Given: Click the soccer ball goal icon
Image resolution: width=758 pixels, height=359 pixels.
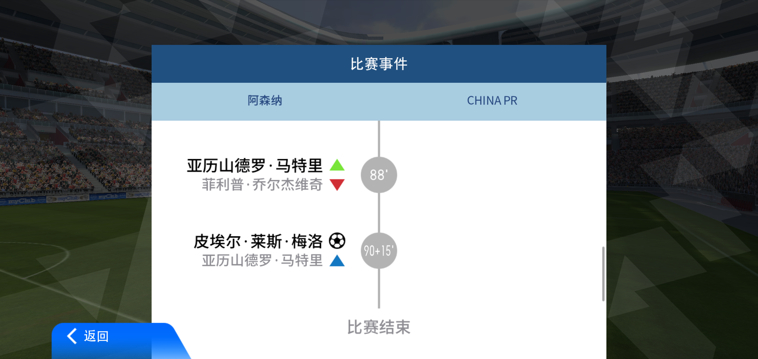Looking at the screenshot, I should (x=337, y=241).
